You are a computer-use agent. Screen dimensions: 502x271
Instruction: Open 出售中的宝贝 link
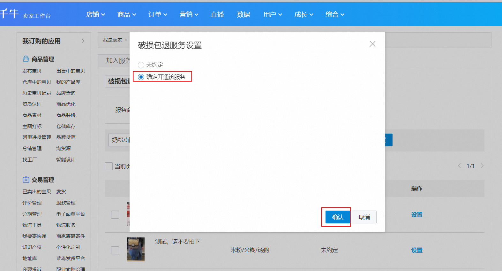71,71
